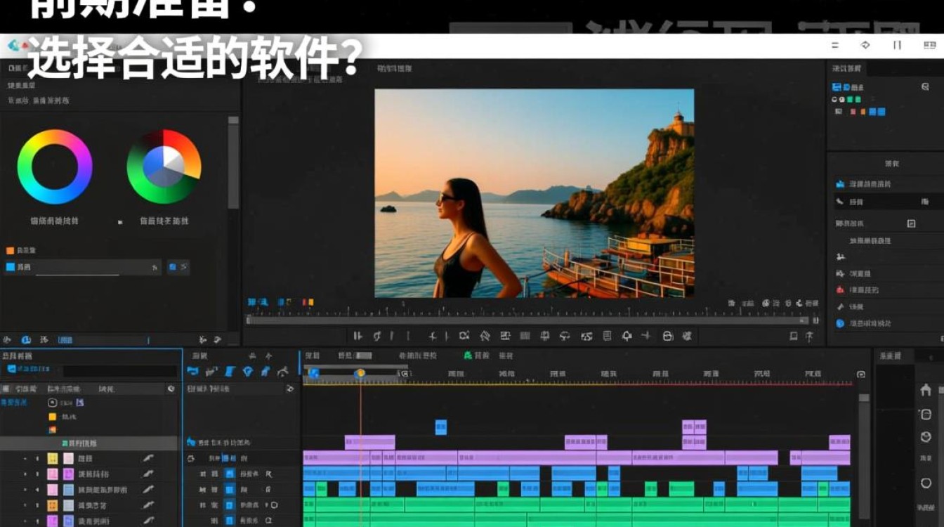Click the rounded-square icon below the home icon
The height and width of the screenshot is (527, 944).
pyautogui.click(x=926, y=415)
